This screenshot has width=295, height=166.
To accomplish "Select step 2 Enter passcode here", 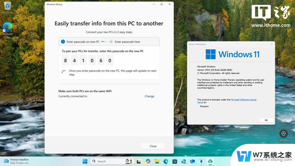I will (125, 42).
